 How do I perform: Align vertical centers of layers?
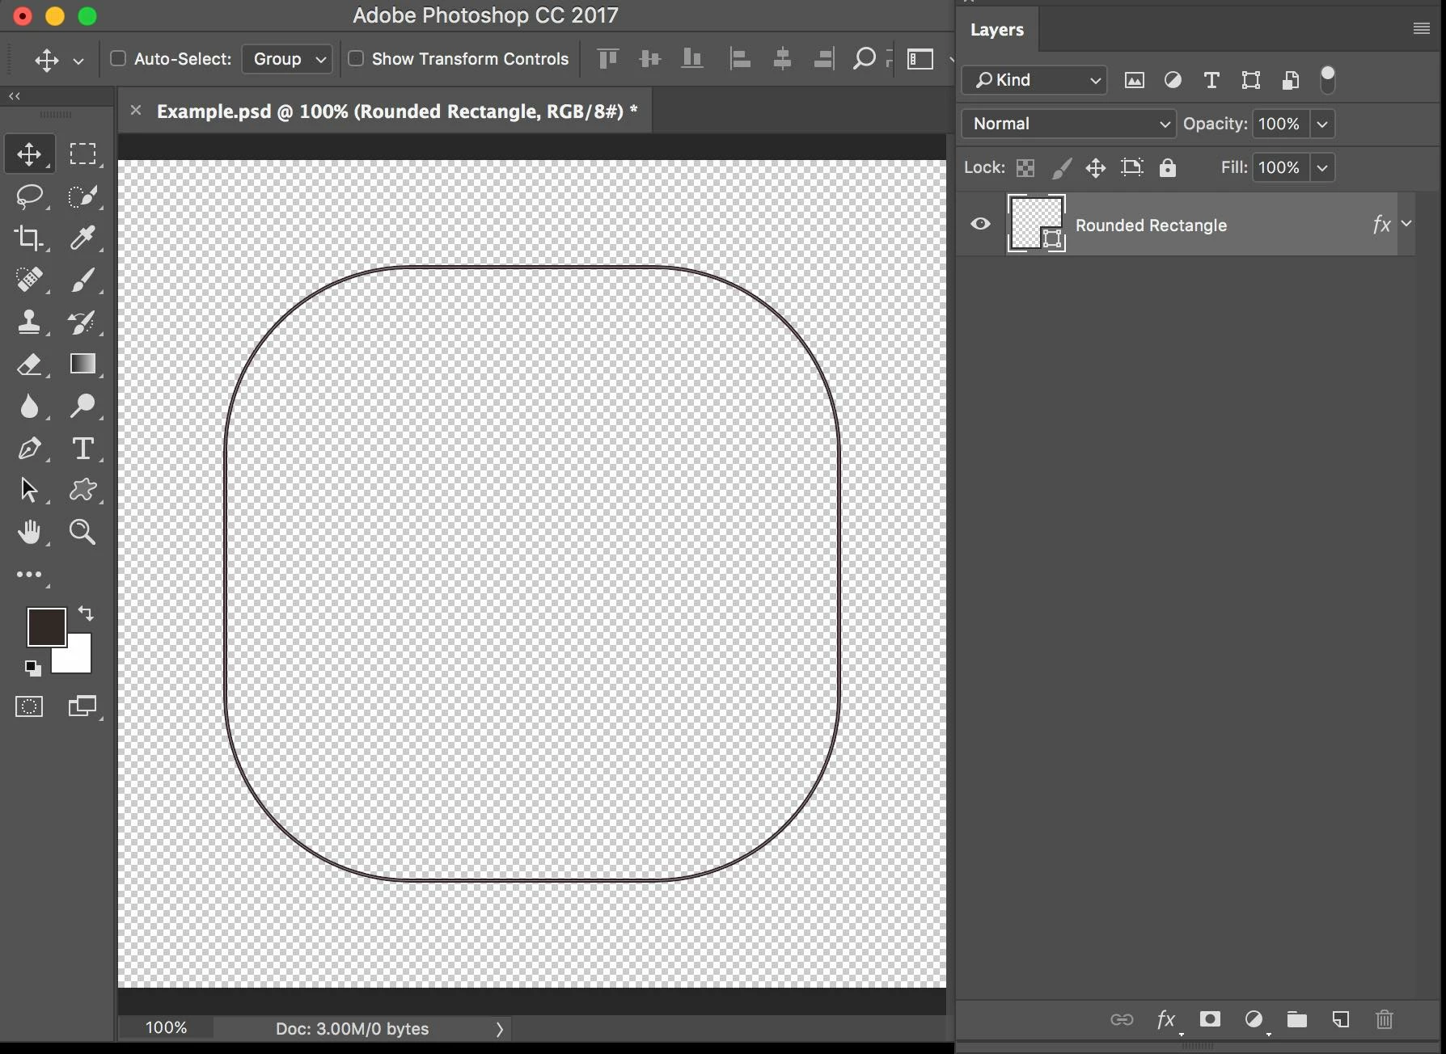pyautogui.click(x=650, y=58)
